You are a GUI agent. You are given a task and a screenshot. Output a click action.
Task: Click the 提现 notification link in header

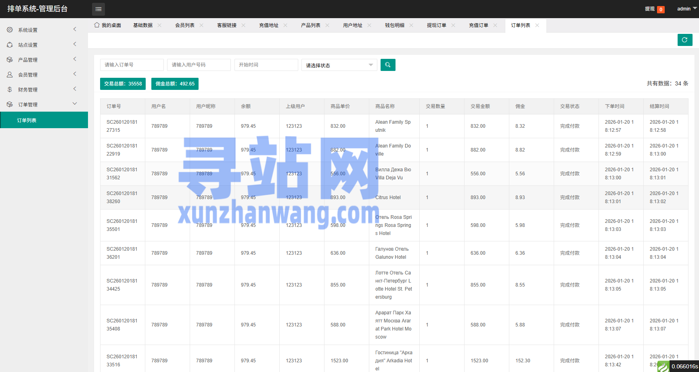tap(650, 9)
